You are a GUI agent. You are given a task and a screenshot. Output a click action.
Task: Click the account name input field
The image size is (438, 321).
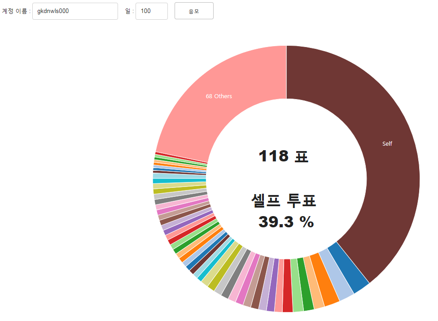coord(75,11)
